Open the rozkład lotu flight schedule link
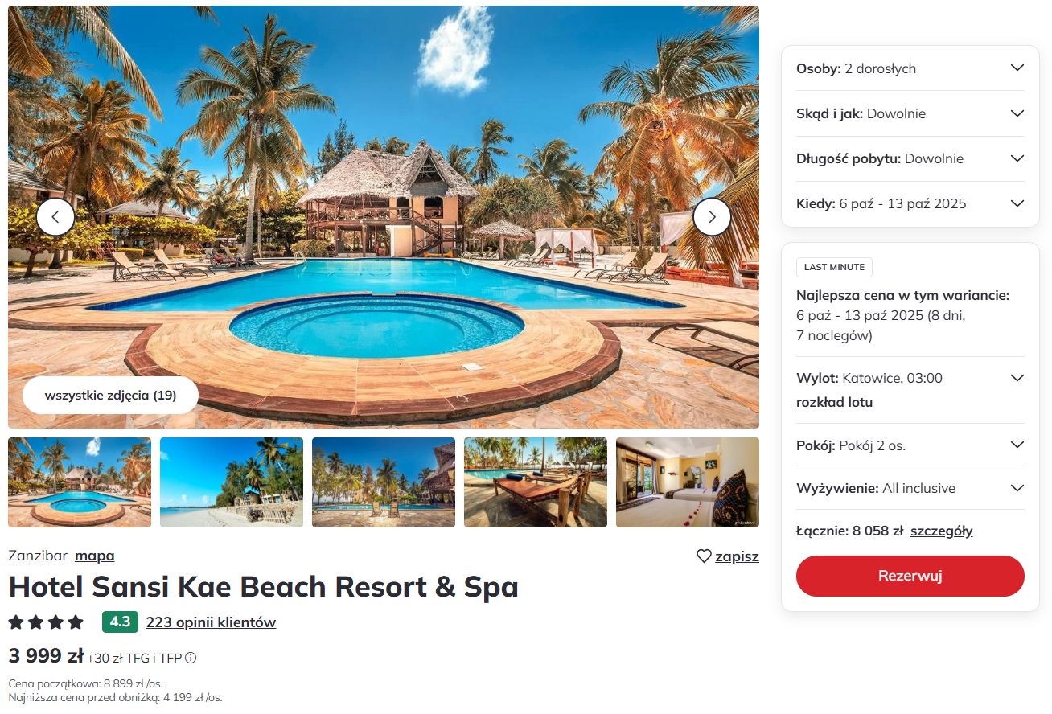This screenshot has height=714, width=1052. [834, 402]
